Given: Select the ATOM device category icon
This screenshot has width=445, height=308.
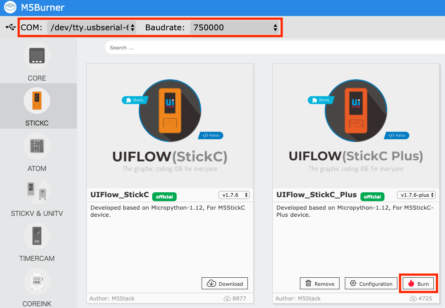Looking at the screenshot, I should tap(37, 146).
